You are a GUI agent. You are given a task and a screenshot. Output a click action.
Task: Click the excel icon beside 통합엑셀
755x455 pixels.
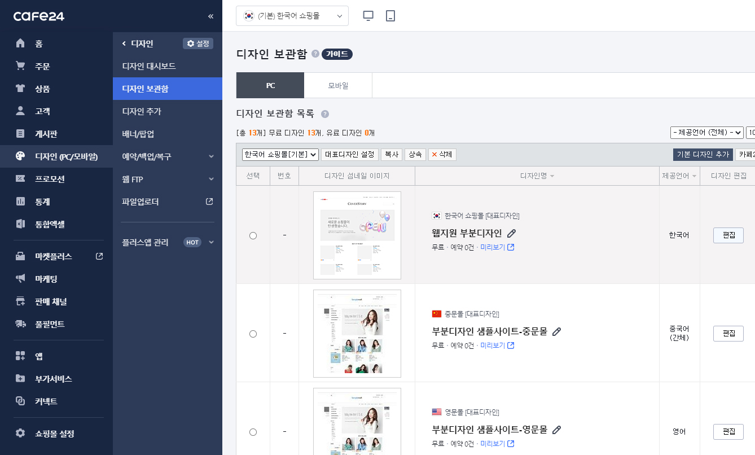(x=20, y=224)
